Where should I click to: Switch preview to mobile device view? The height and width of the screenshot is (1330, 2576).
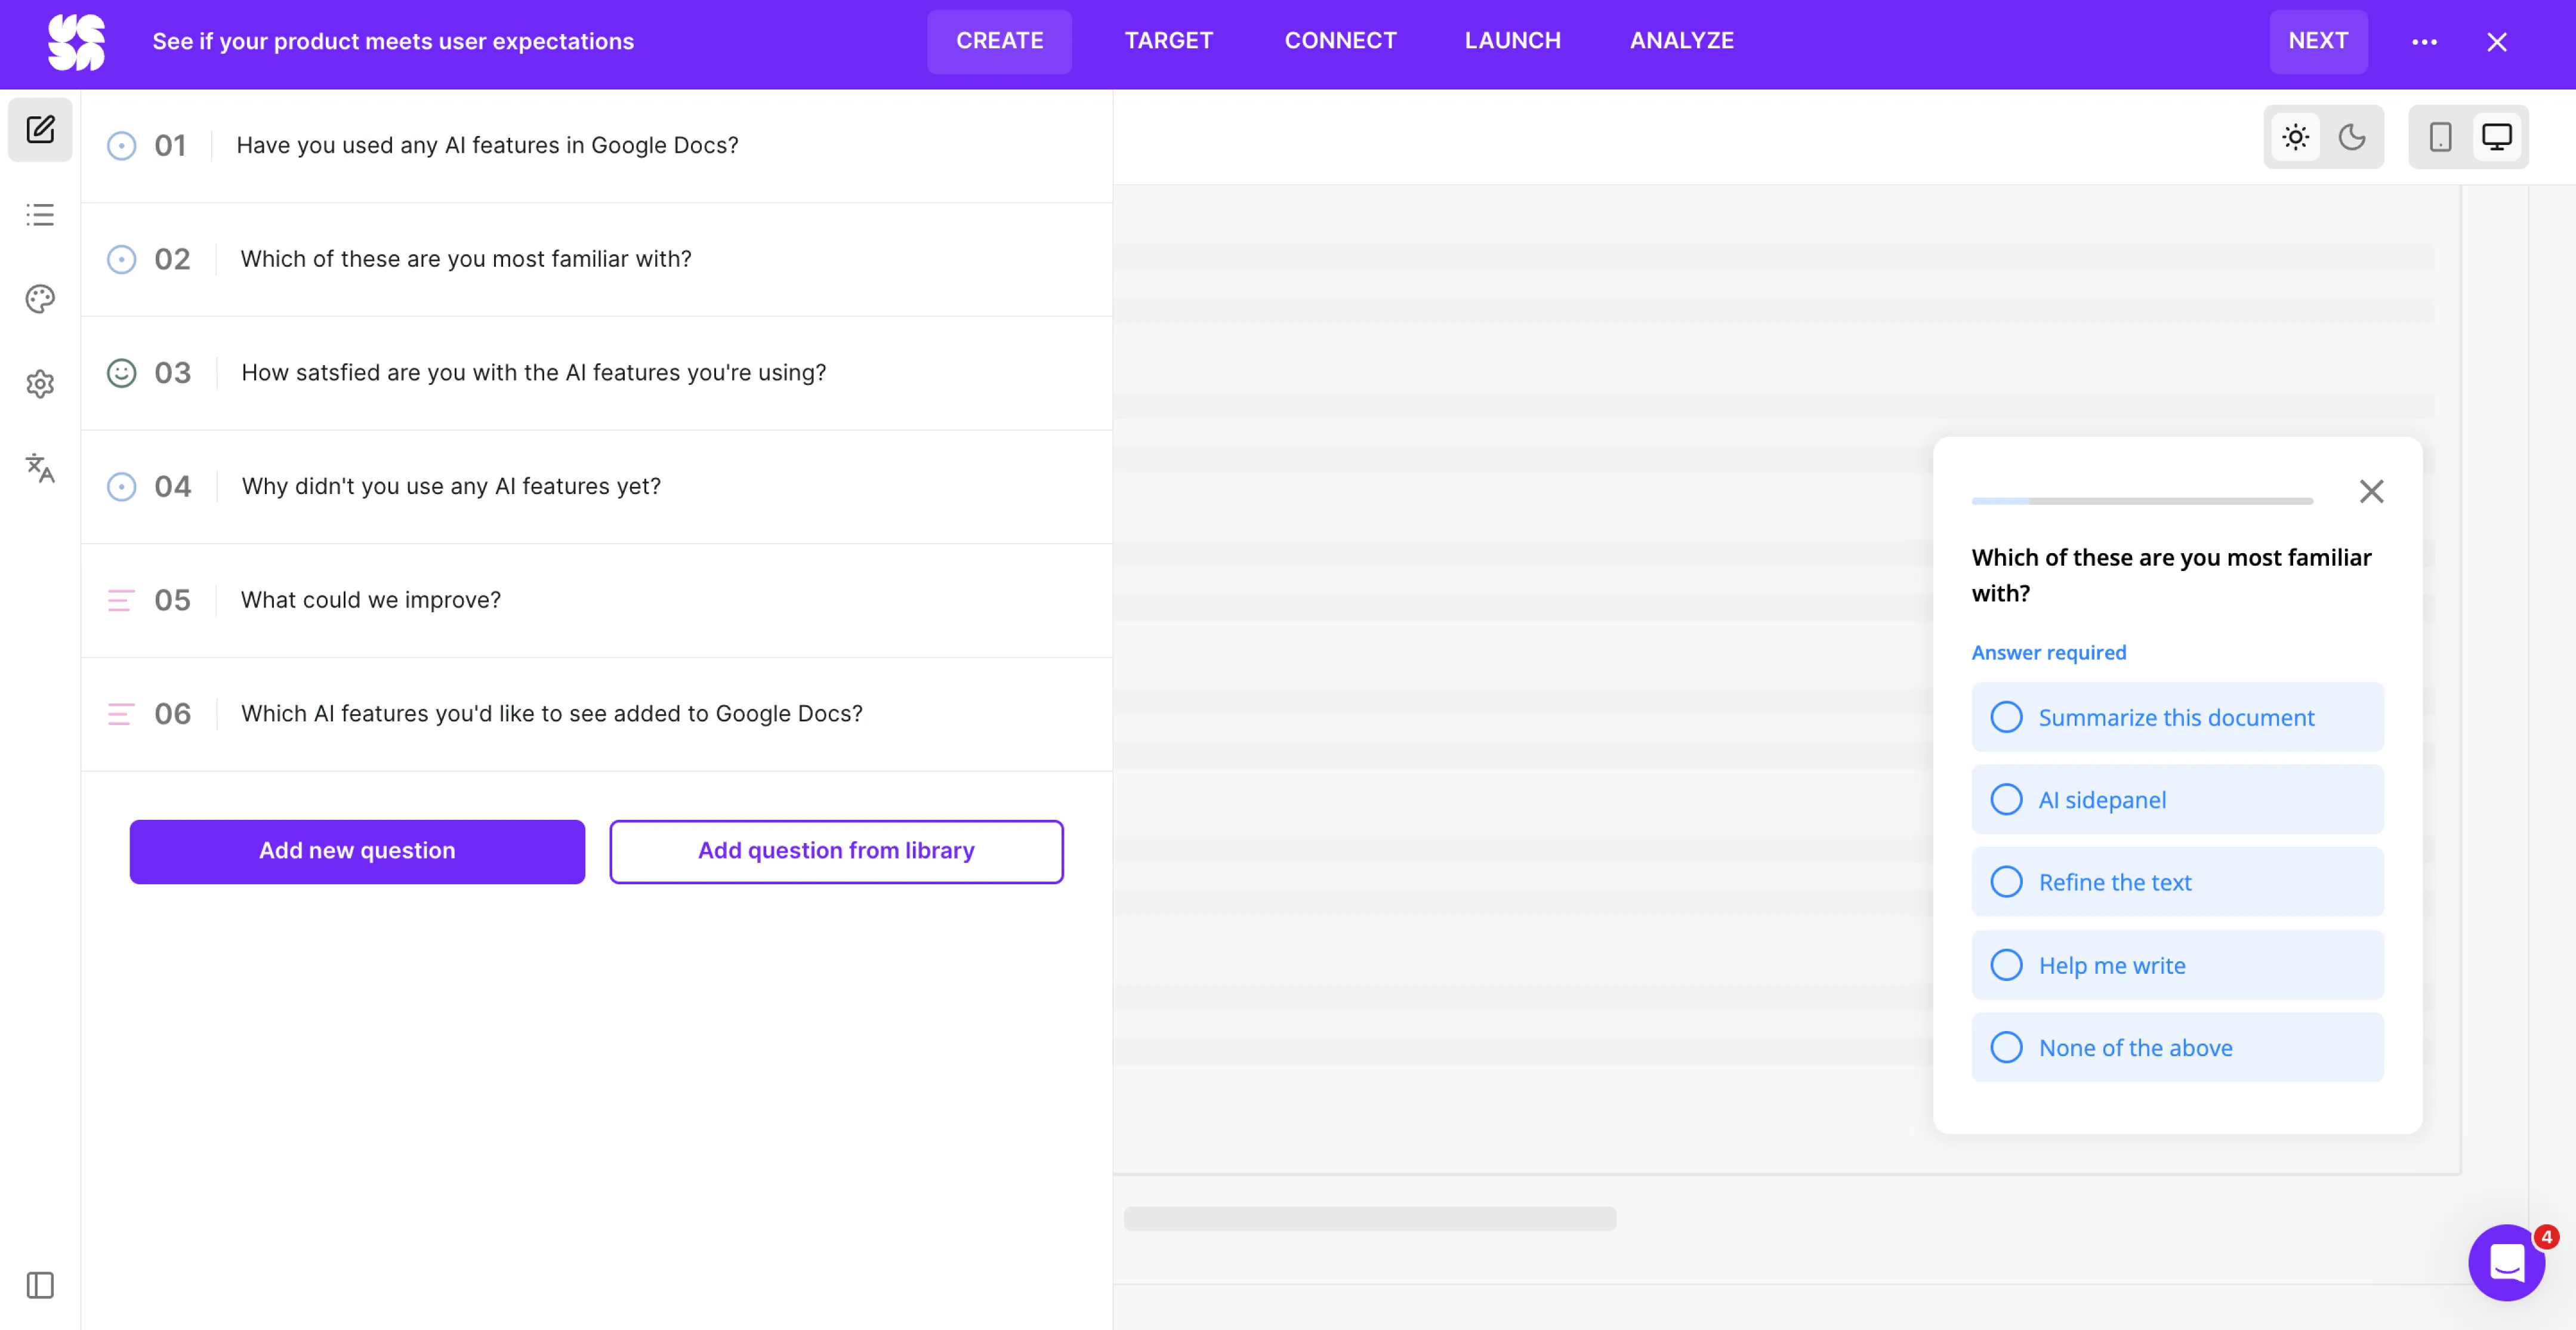[2441, 137]
